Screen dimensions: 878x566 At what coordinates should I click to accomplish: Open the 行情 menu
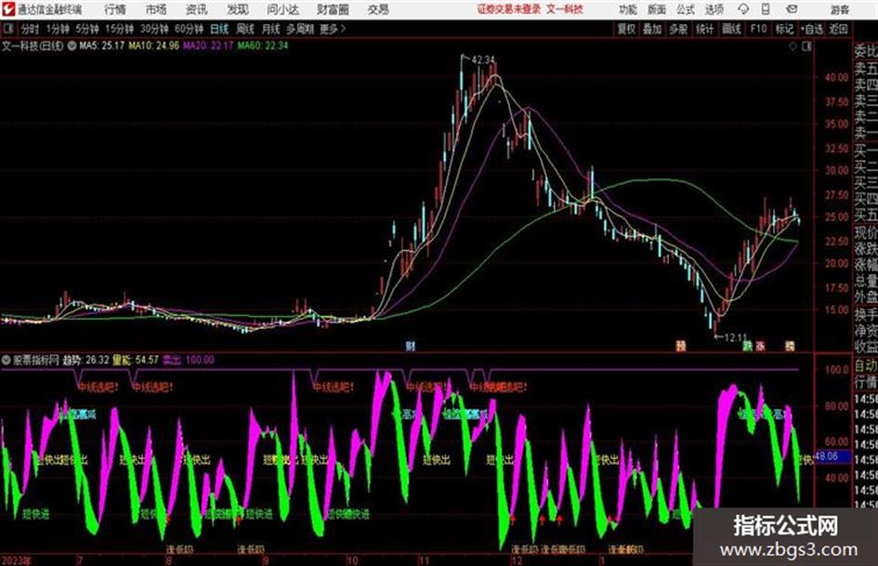coord(115,9)
